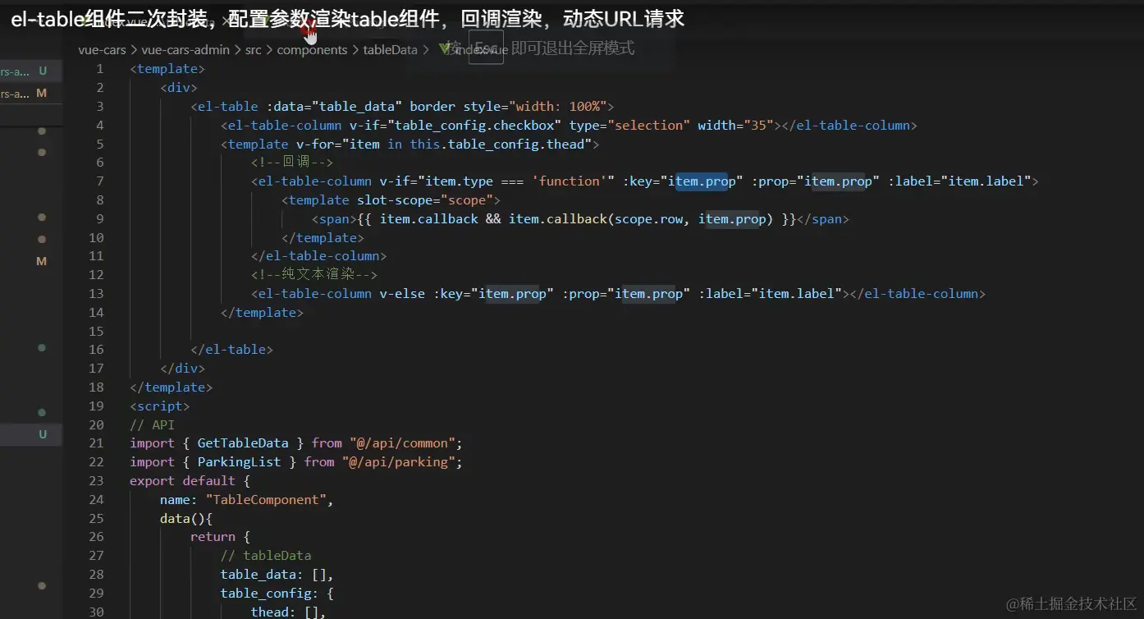Click "table_config: {" on line 29
1144x619 pixels.
[277, 594]
